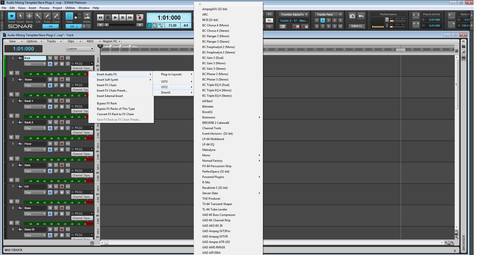The image size is (489, 255).
Task: Select the Move tool
Action: click(x=29, y=17)
